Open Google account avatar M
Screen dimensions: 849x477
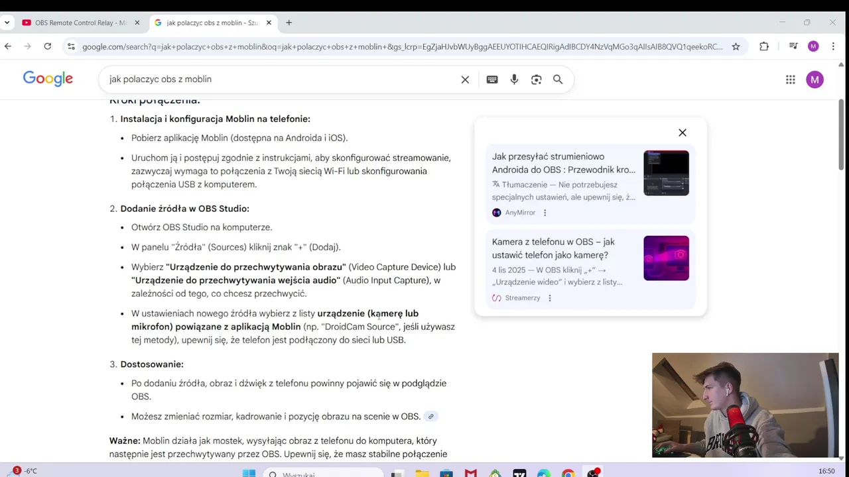(815, 79)
